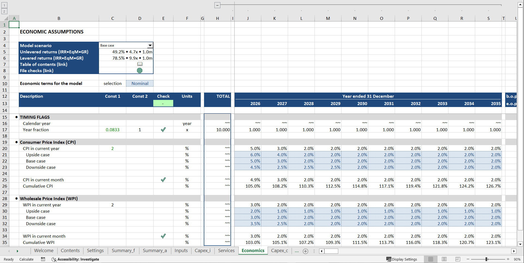The height and width of the screenshot is (263, 524).
Task: Click outline level 2 button
Action: [x=4, y=11]
